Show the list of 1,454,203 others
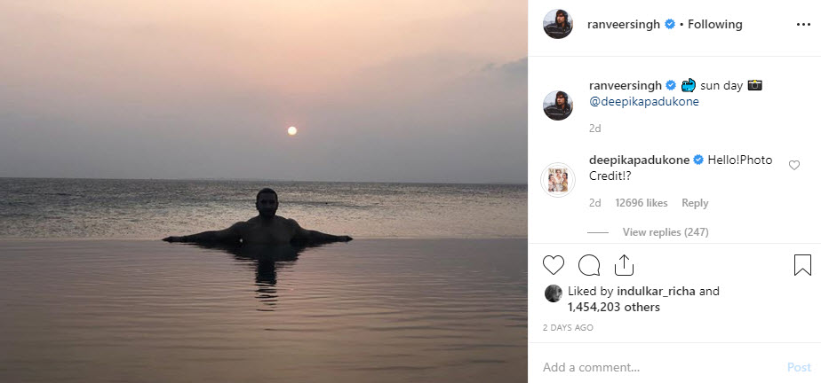The height and width of the screenshot is (383, 821). [611, 307]
